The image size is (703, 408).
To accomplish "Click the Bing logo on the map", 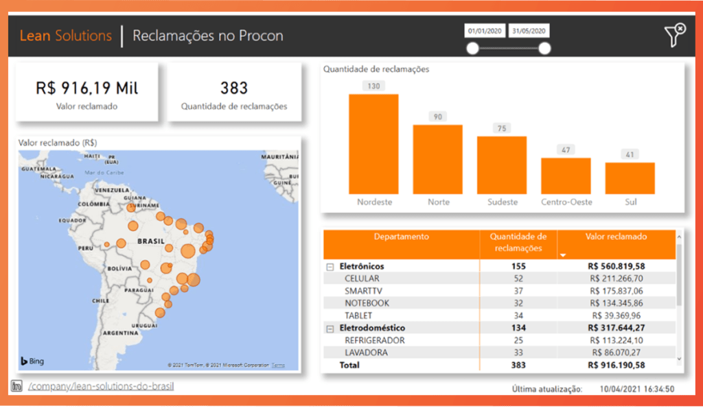I will [32, 361].
